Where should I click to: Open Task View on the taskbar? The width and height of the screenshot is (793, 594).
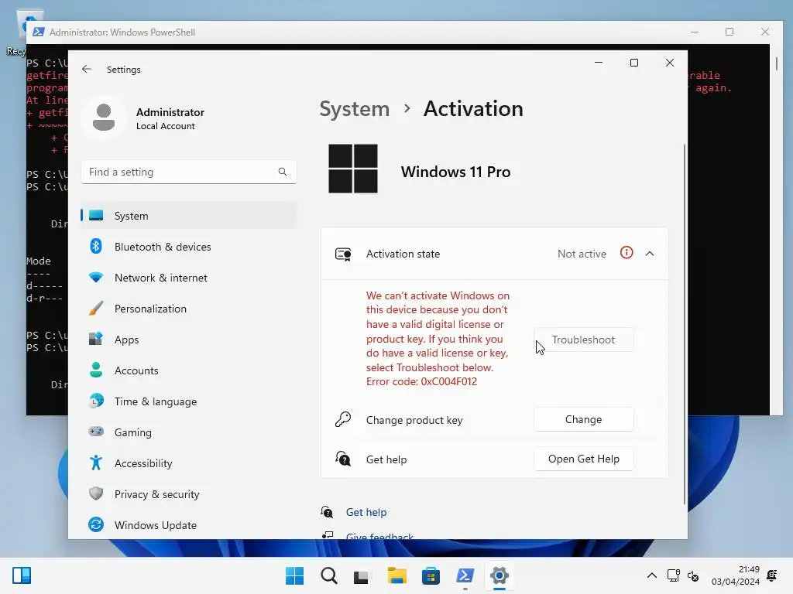coord(362,575)
